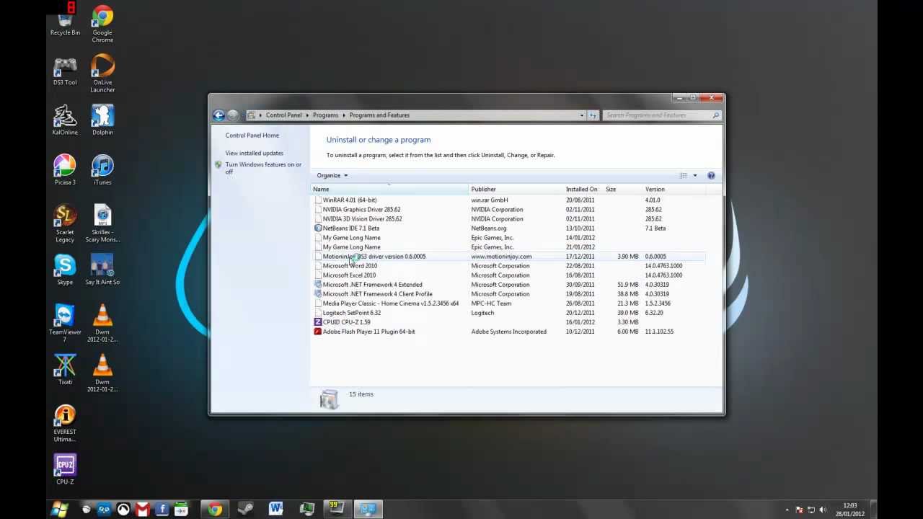Open Steam from the taskbar
The image size is (923, 519).
245,510
